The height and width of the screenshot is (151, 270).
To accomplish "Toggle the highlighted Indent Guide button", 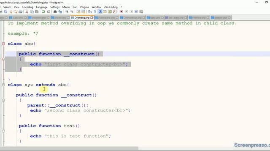I will [x=100, y=12].
